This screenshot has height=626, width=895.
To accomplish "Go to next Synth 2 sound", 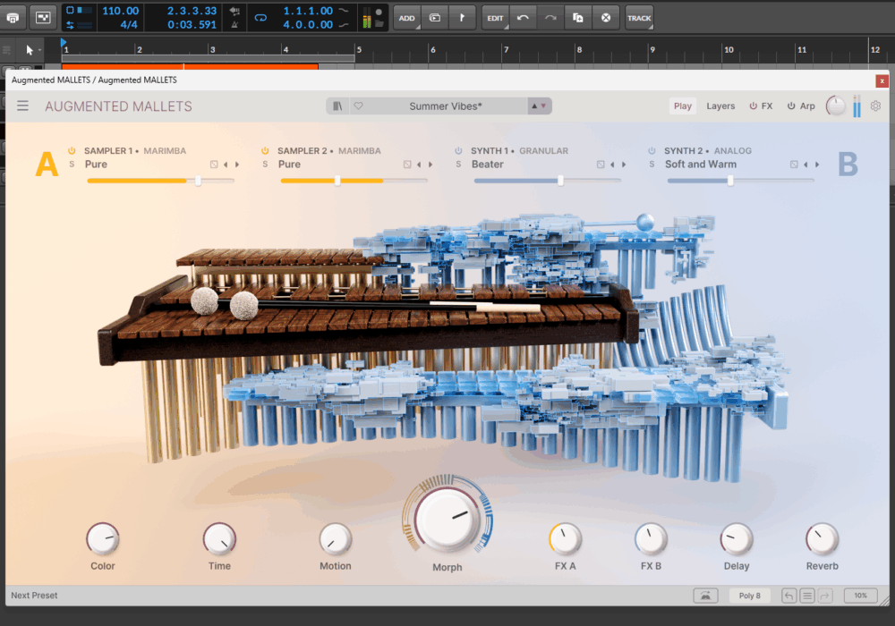I will pyautogui.click(x=817, y=165).
